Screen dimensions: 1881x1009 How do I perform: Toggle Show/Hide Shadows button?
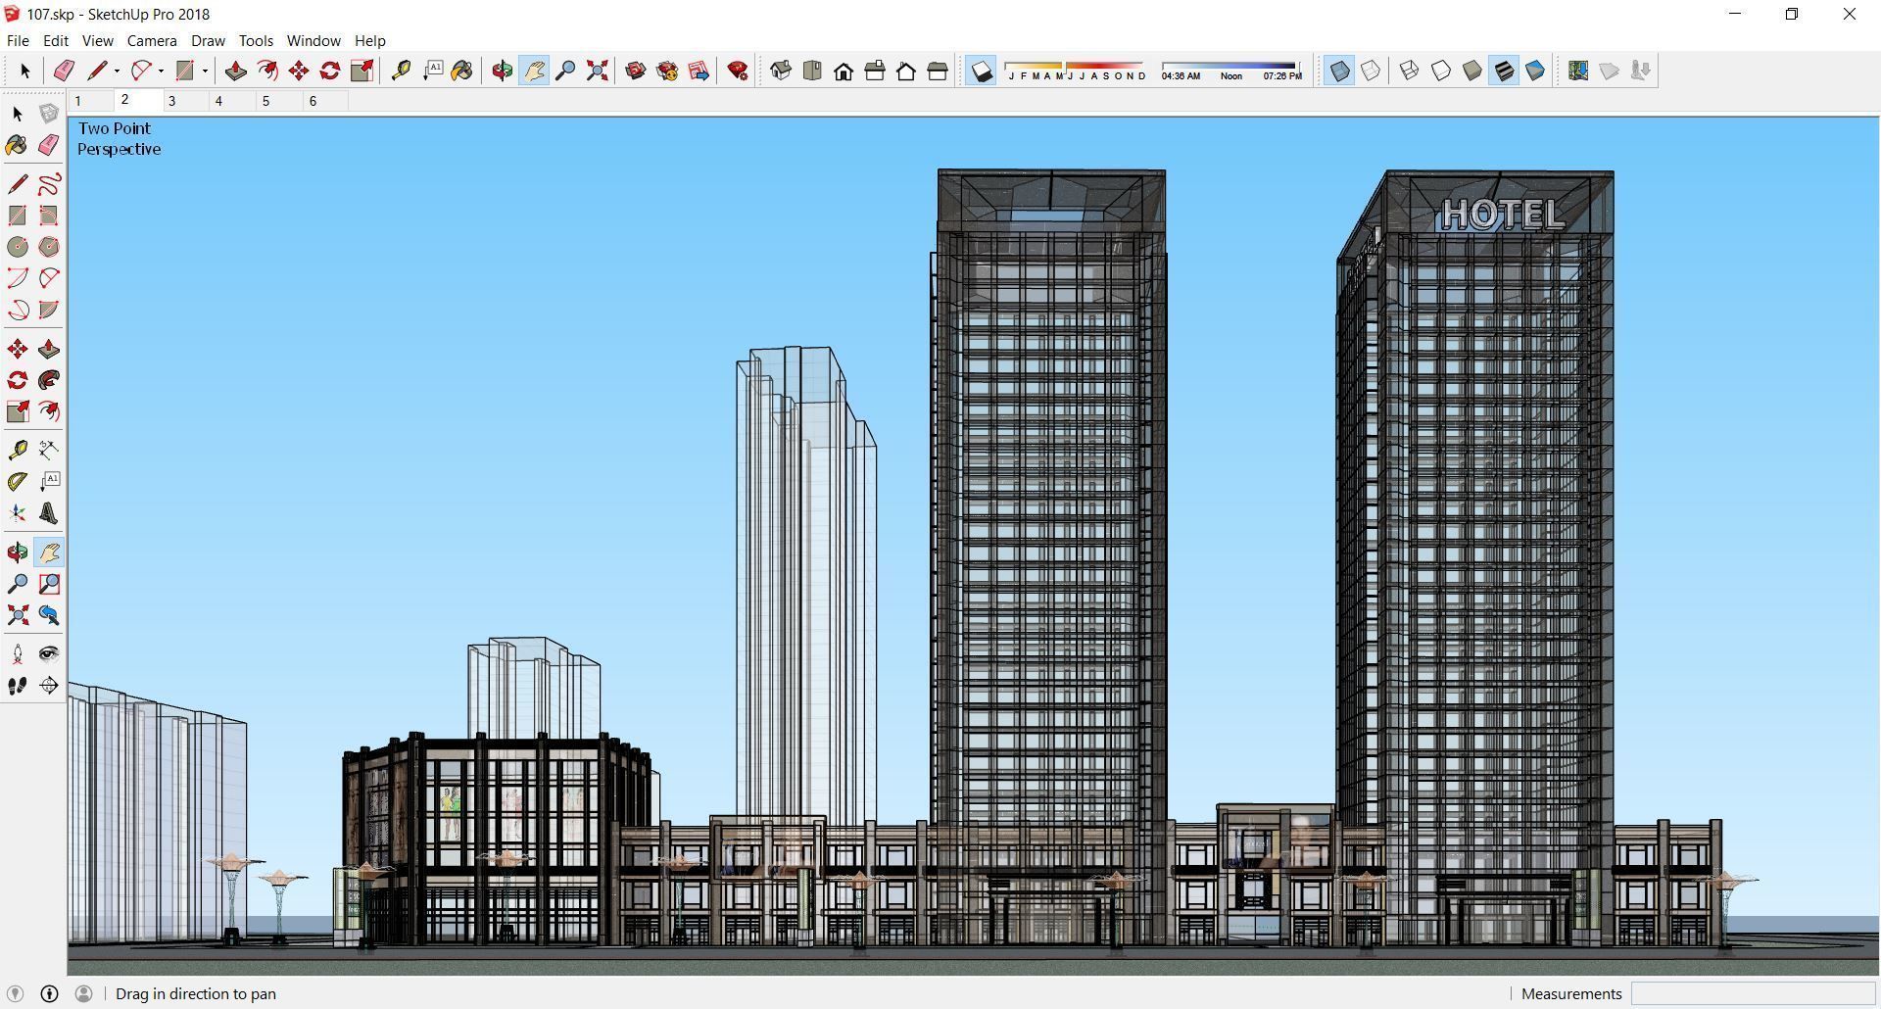coord(981,71)
